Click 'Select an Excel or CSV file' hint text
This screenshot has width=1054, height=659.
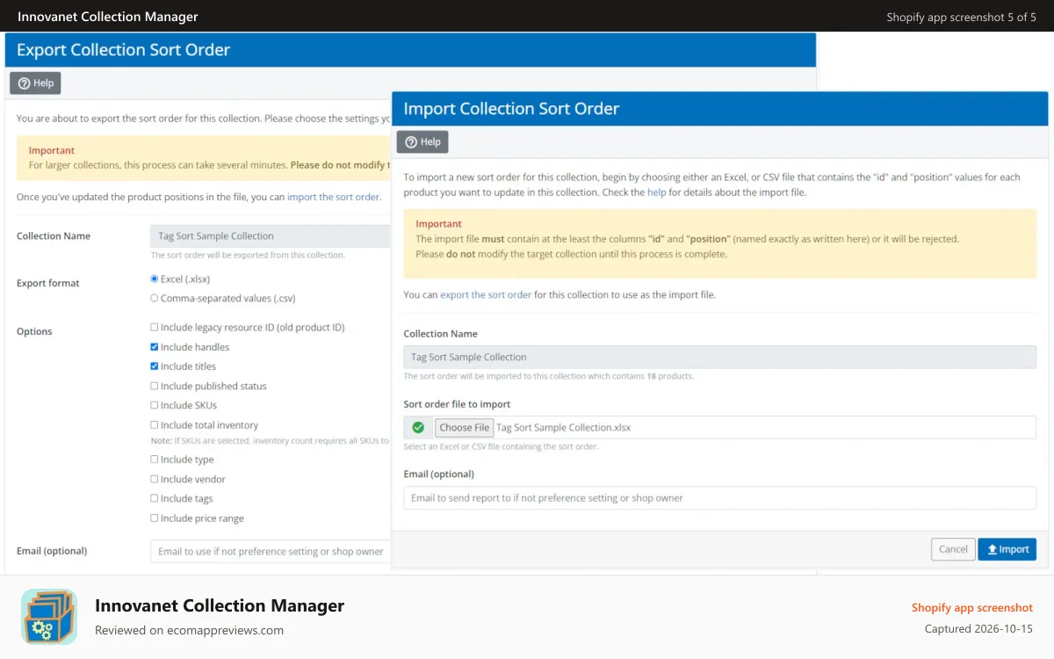click(x=501, y=446)
